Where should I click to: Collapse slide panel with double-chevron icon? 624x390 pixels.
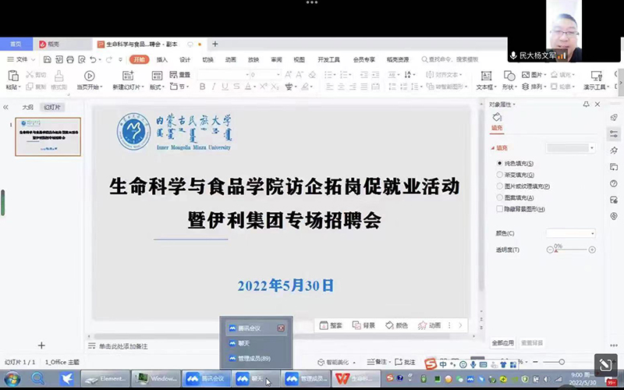5,107
